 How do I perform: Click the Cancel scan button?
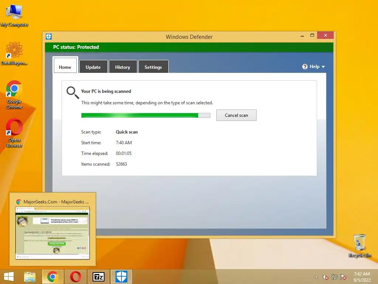tap(236, 115)
